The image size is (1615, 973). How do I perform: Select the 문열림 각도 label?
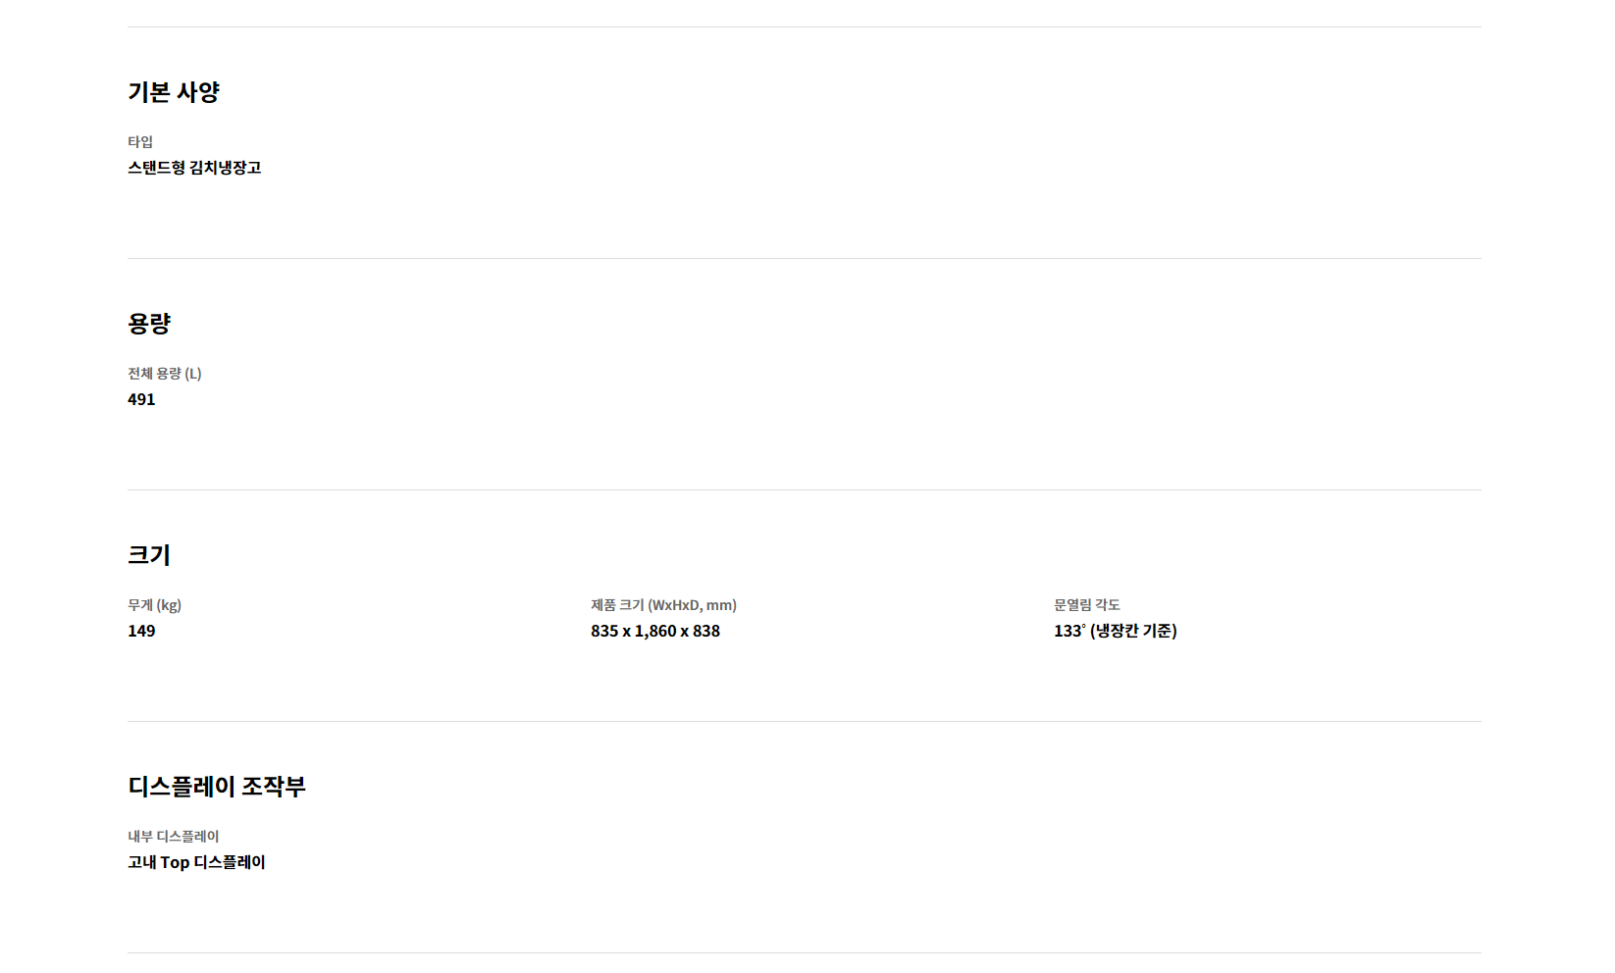(1087, 605)
